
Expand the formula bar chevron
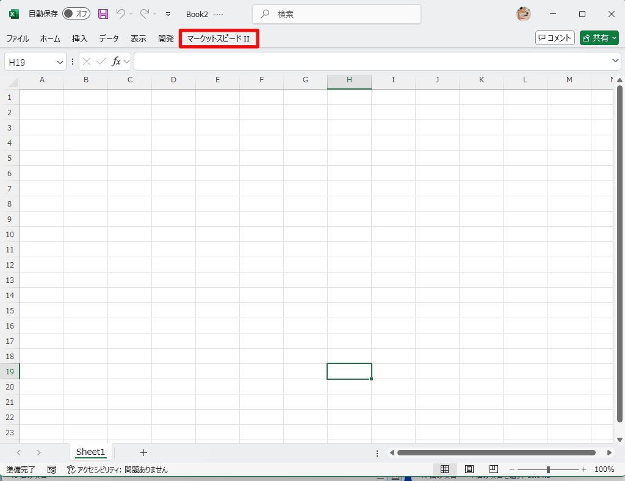[615, 61]
